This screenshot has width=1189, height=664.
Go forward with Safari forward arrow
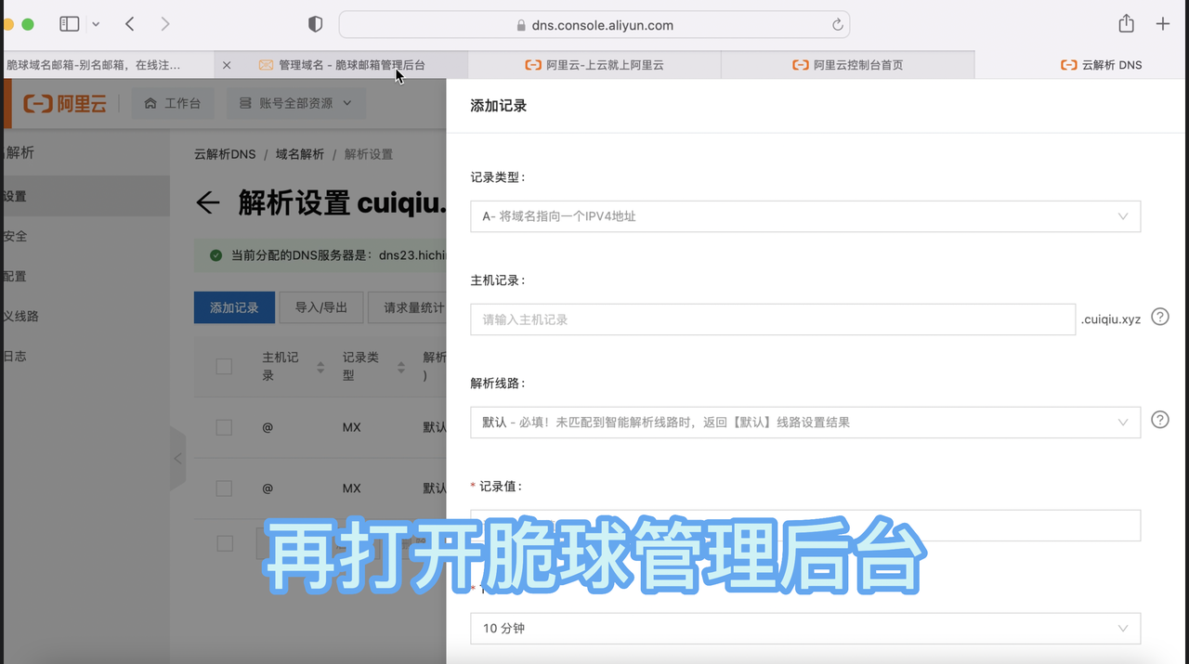pyautogui.click(x=164, y=24)
